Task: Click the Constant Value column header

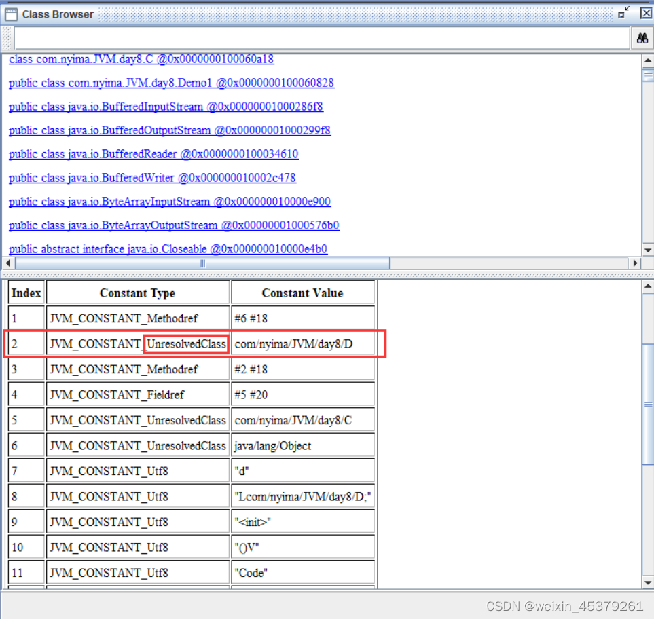Action: click(303, 293)
